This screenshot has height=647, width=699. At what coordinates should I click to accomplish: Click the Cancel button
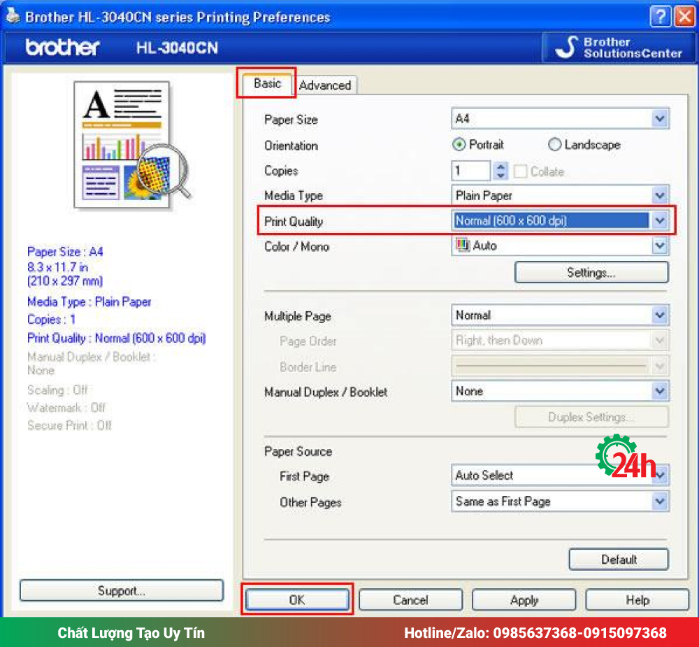coord(410,599)
